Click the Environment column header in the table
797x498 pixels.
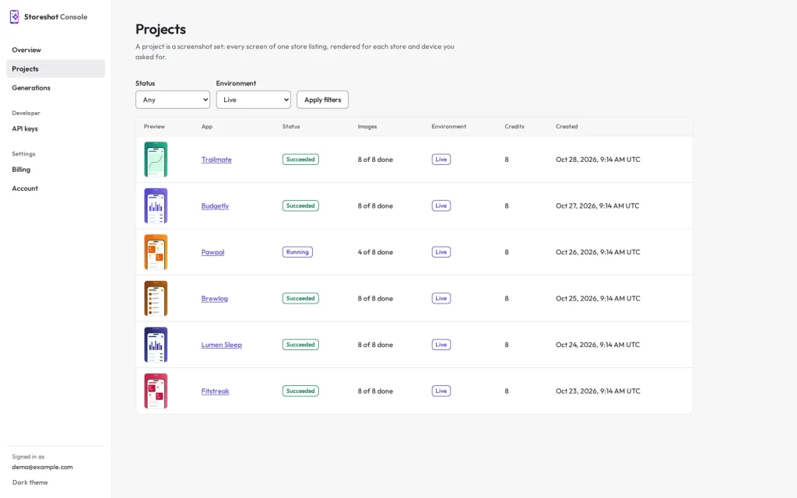coord(449,127)
